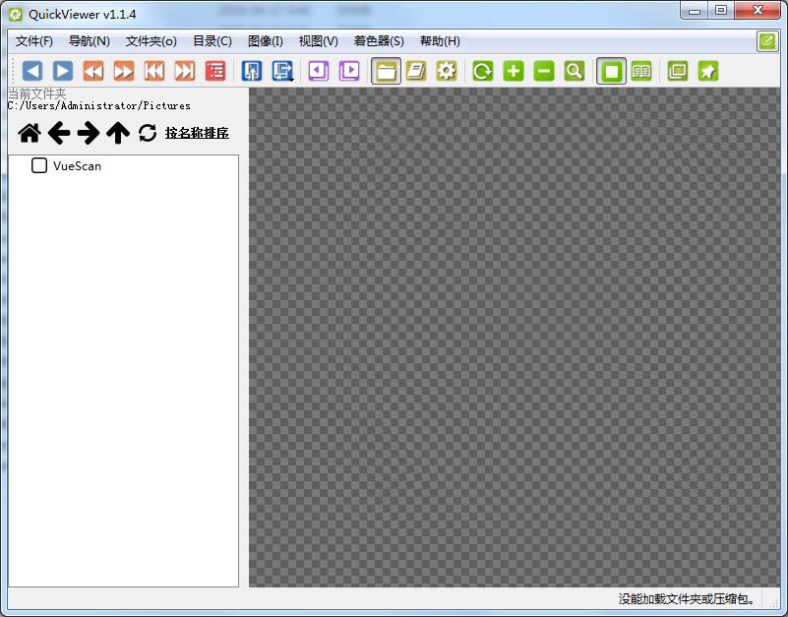This screenshot has height=617, width=788.
Task: Go to home folder with house icon
Action: (x=30, y=133)
